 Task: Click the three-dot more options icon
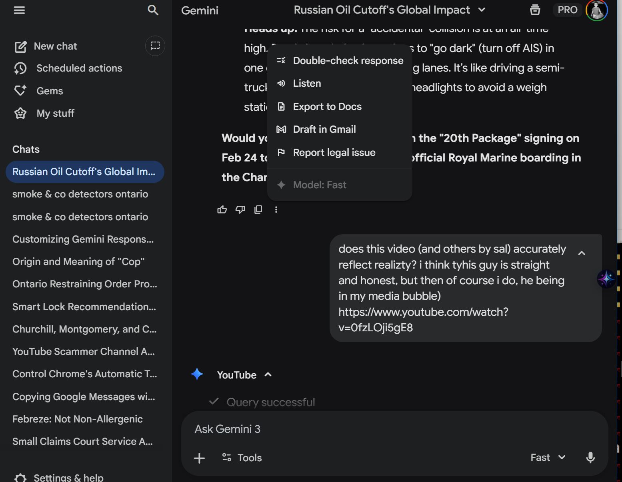coord(276,209)
